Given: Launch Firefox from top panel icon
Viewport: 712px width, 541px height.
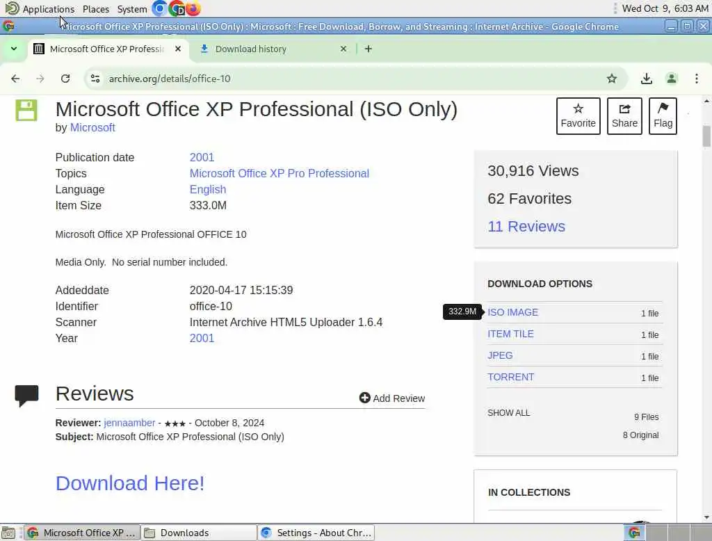Looking at the screenshot, I should [193, 8].
